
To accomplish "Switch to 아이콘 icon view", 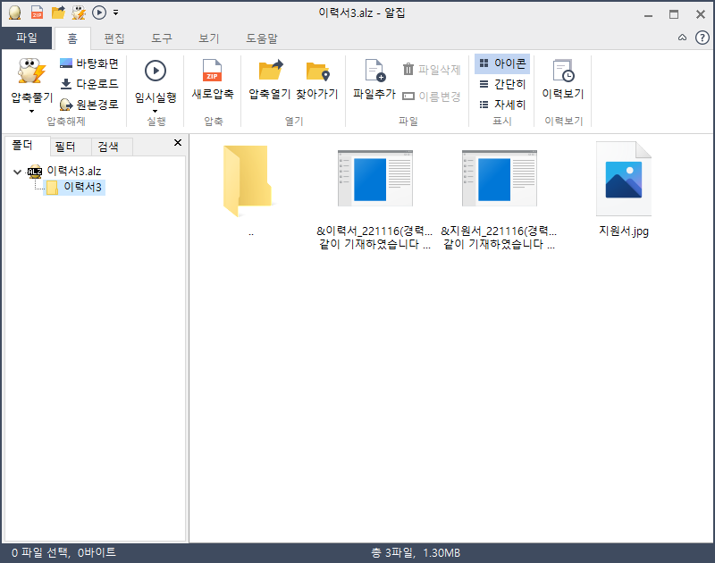I will pos(502,63).
